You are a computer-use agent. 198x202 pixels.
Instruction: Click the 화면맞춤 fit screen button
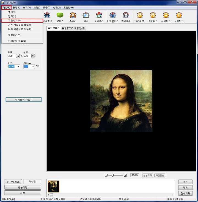click(160, 176)
